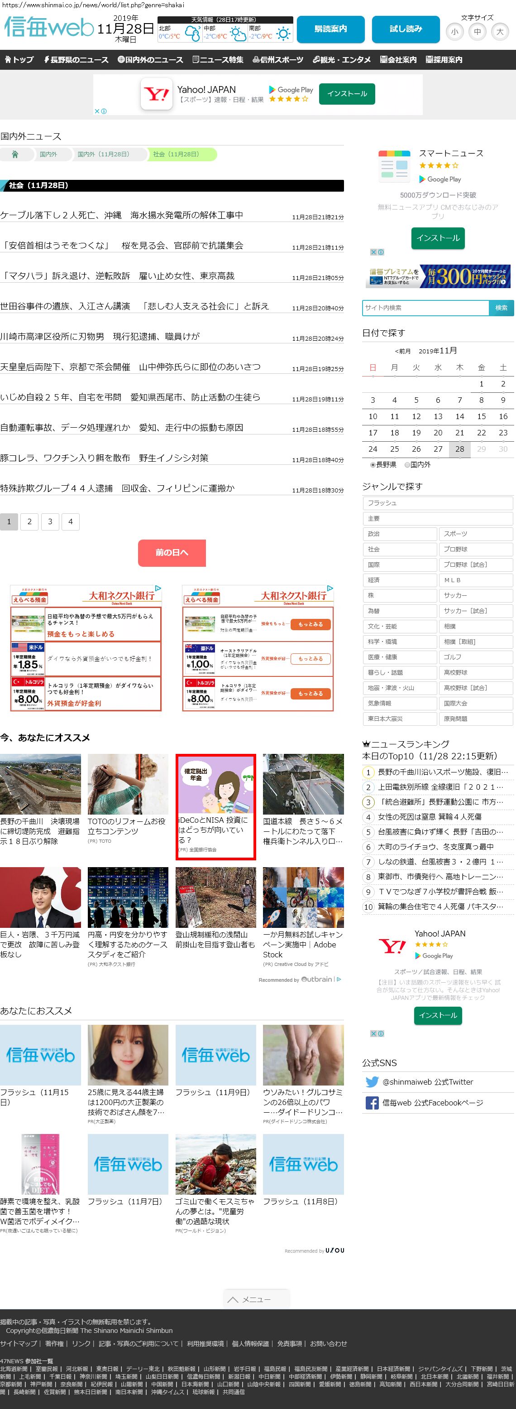
Task: Click the 購読案内 button
Action: (330, 29)
